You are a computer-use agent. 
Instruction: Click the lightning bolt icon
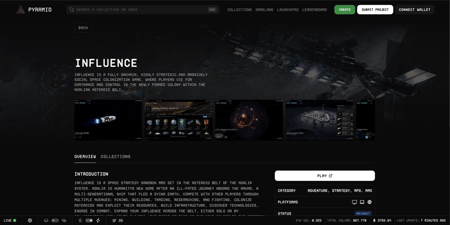[x=98, y=221]
